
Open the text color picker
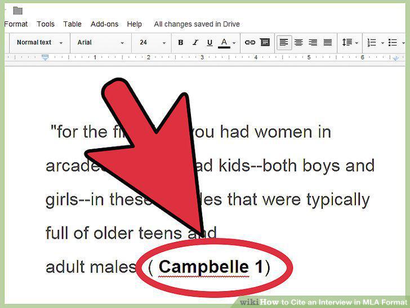click(x=224, y=43)
